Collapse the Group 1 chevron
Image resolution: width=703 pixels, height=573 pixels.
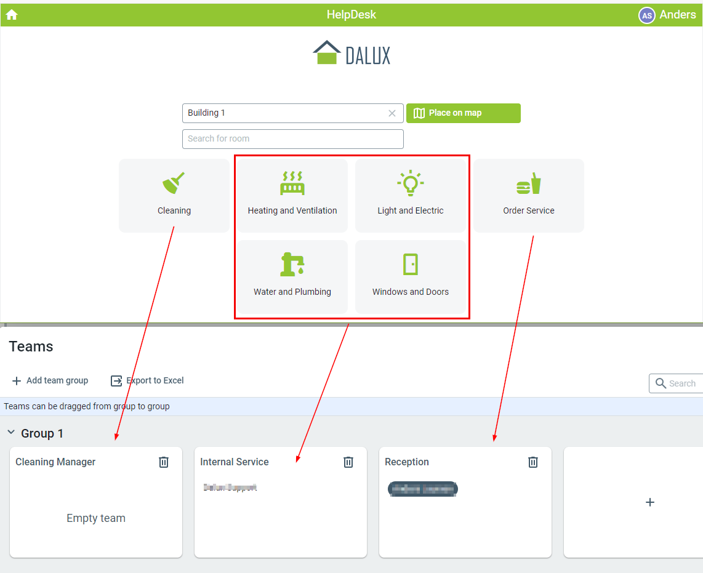(x=11, y=433)
